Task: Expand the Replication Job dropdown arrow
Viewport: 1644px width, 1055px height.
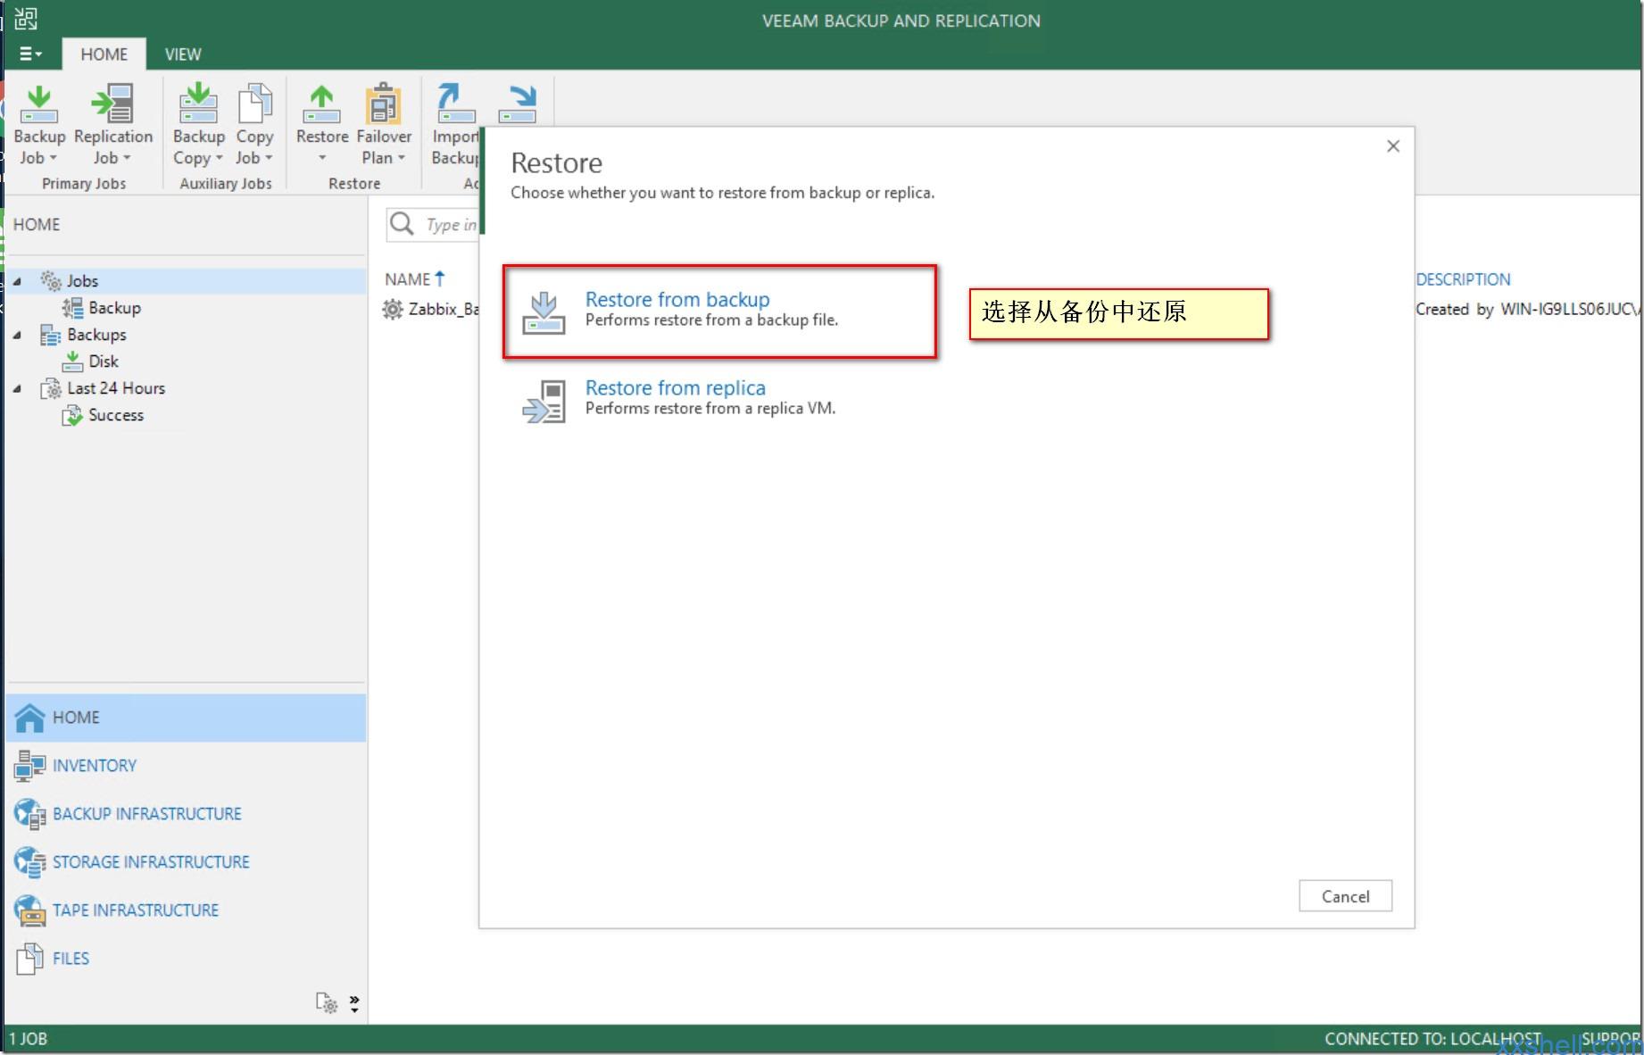Action: 127,158
